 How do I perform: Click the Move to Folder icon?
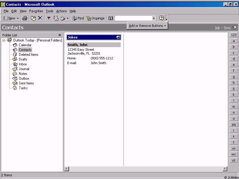(33, 18)
